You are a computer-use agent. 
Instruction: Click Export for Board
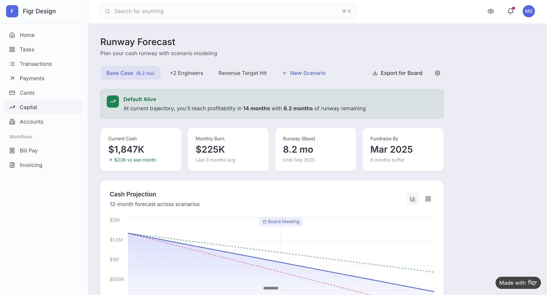[x=397, y=73]
